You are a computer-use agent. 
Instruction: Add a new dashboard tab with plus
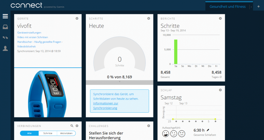258,7
